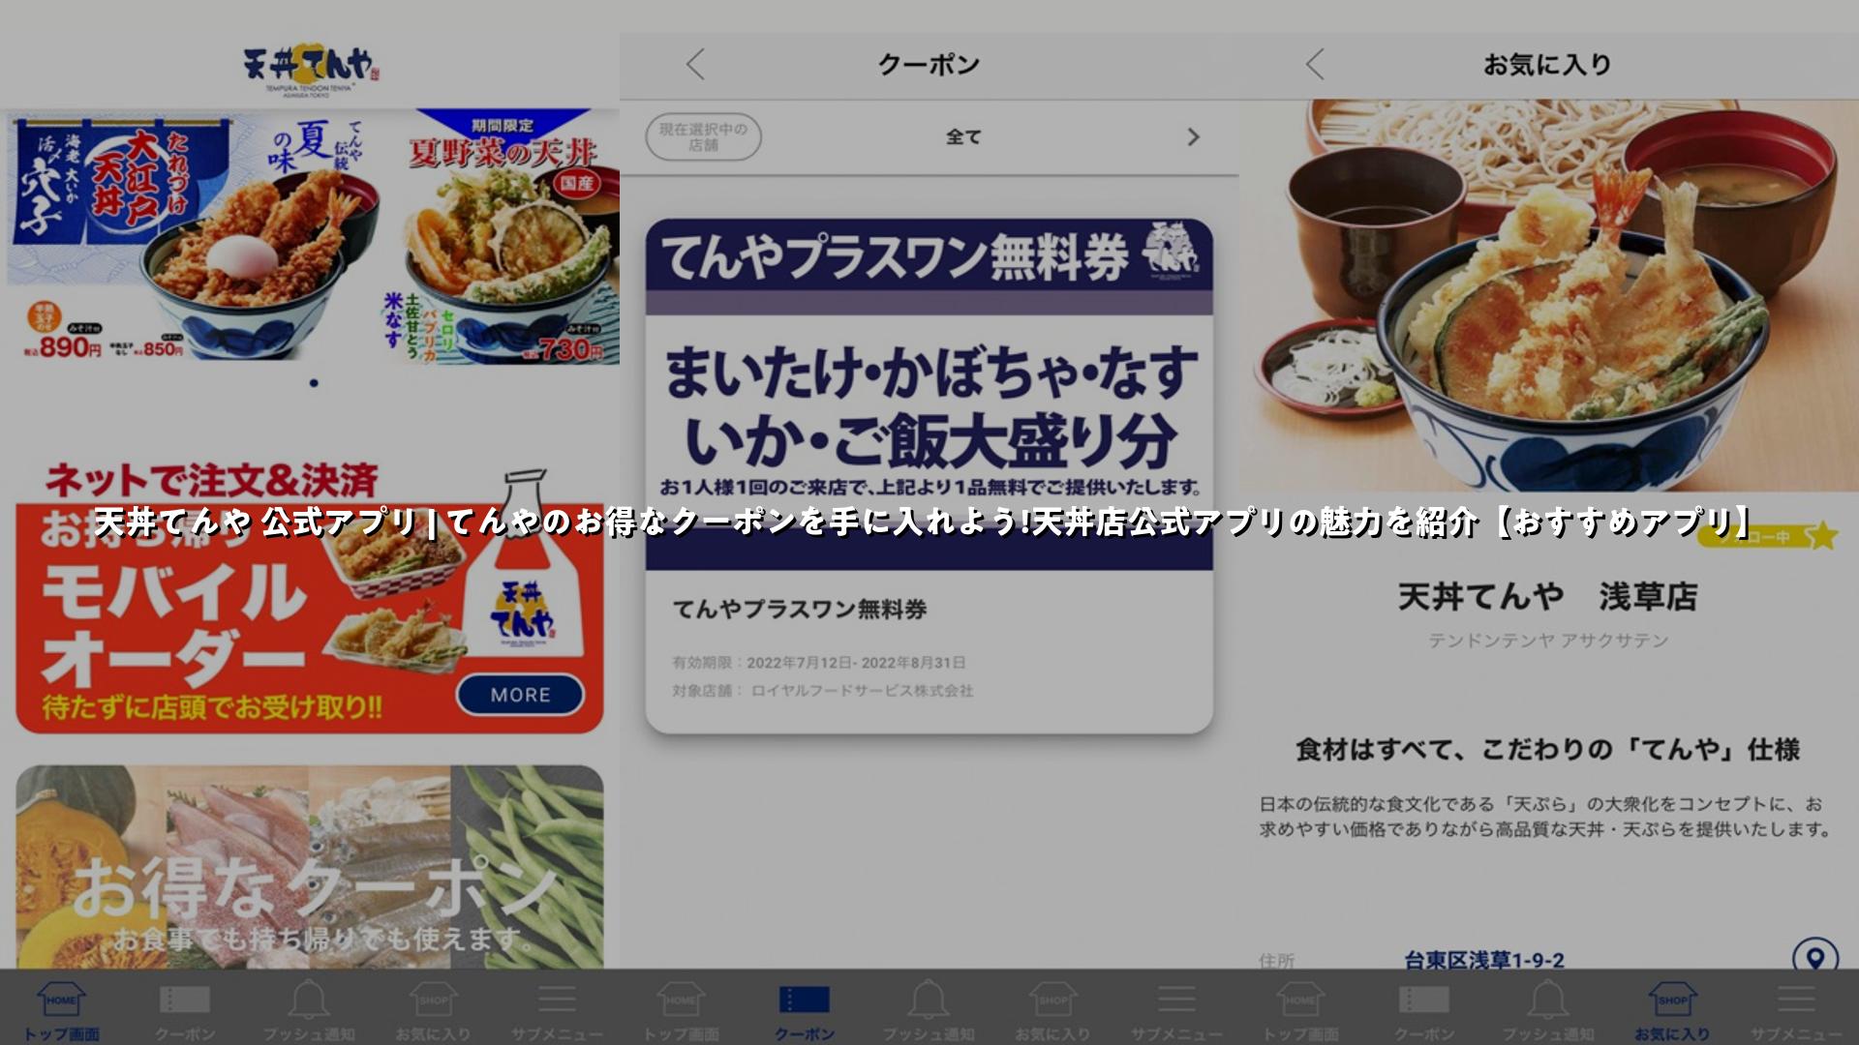Go back from the クーポン screen
This screenshot has height=1045, width=1859.
pos(695,64)
